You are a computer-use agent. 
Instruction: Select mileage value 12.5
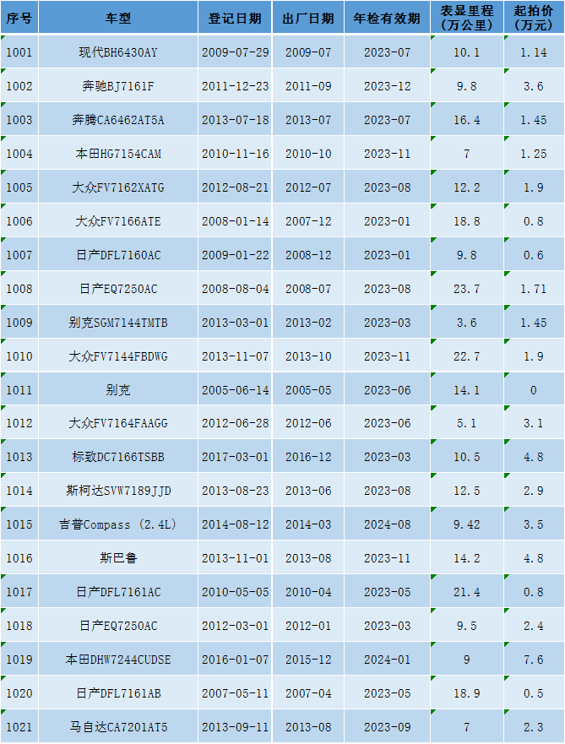pos(467,490)
